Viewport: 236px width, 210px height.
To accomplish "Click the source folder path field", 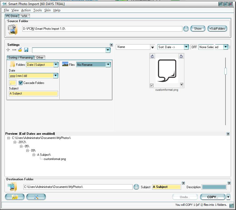I will pos(102,29).
